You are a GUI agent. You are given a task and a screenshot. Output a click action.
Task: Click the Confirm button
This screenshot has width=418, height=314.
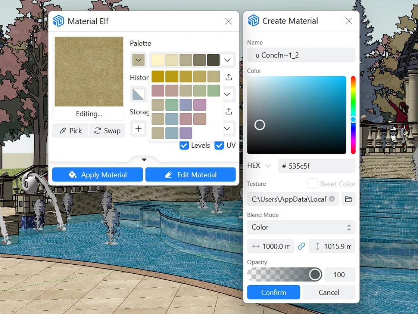(273, 292)
